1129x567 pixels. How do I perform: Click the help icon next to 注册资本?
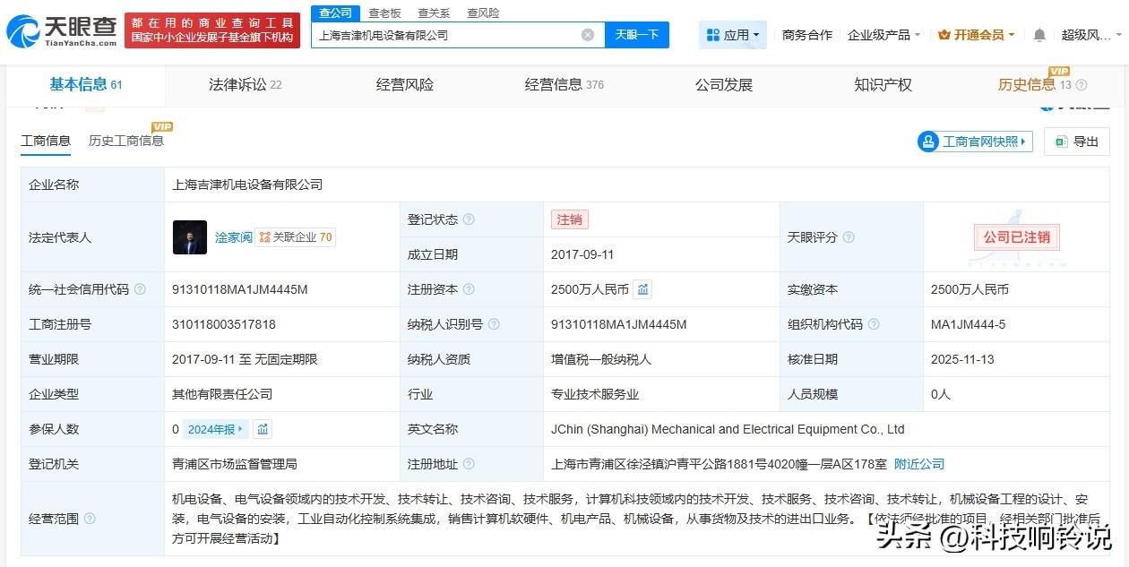[x=469, y=289]
